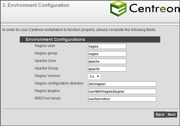Click the Centreon wordmark text
The height and width of the screenshot is (126, 180).
pos(154,8)
